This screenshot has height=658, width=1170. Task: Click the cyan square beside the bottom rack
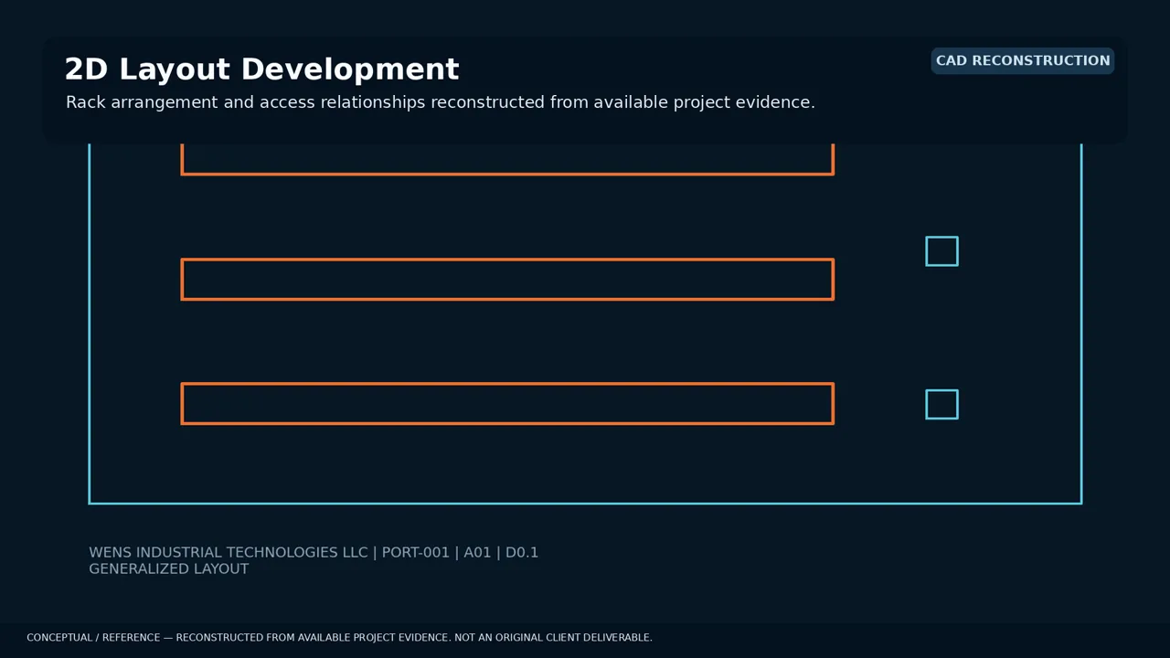pos(941,405)
